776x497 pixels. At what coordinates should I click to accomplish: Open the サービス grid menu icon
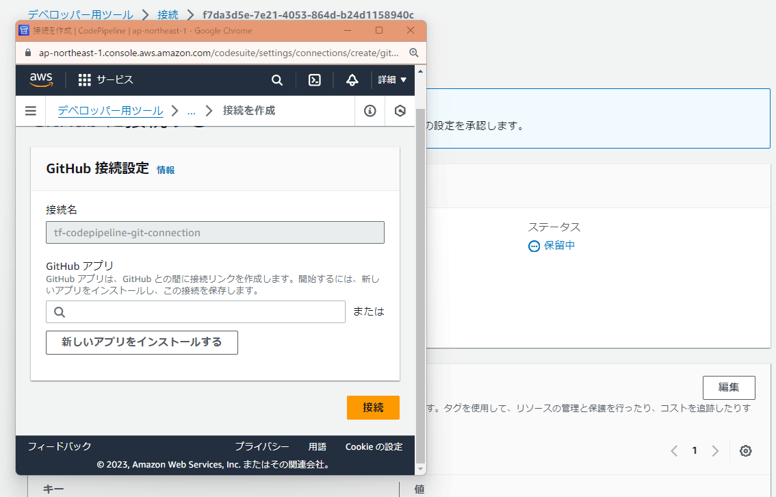[85, 80]
